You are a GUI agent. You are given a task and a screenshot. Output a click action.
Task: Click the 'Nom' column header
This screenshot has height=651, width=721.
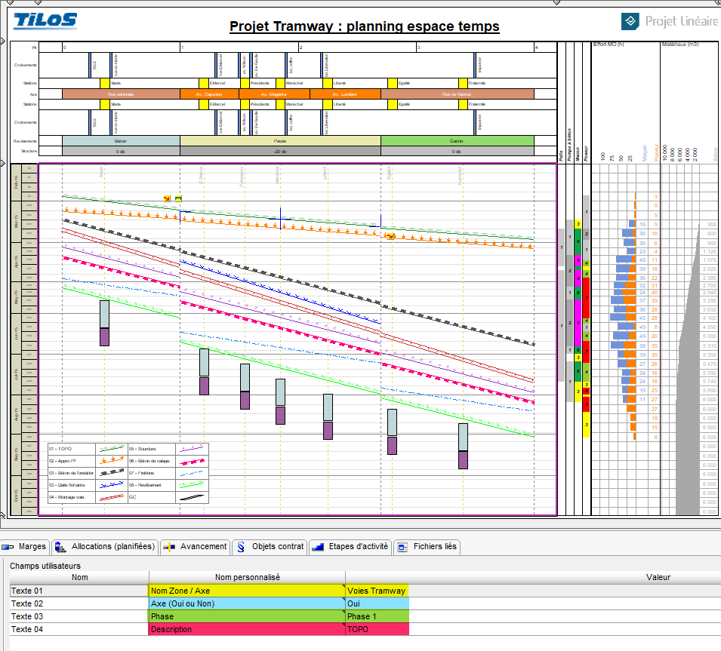pos(79,578)
